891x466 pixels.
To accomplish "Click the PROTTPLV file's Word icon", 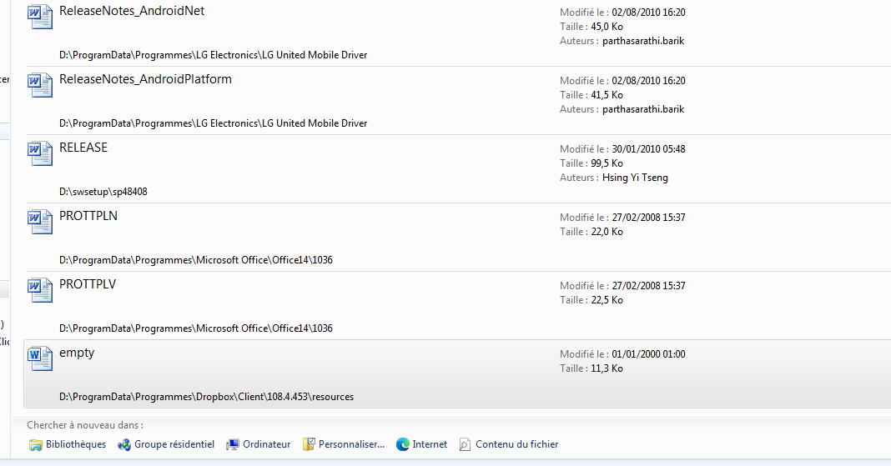I will click(x=40, y=290).
